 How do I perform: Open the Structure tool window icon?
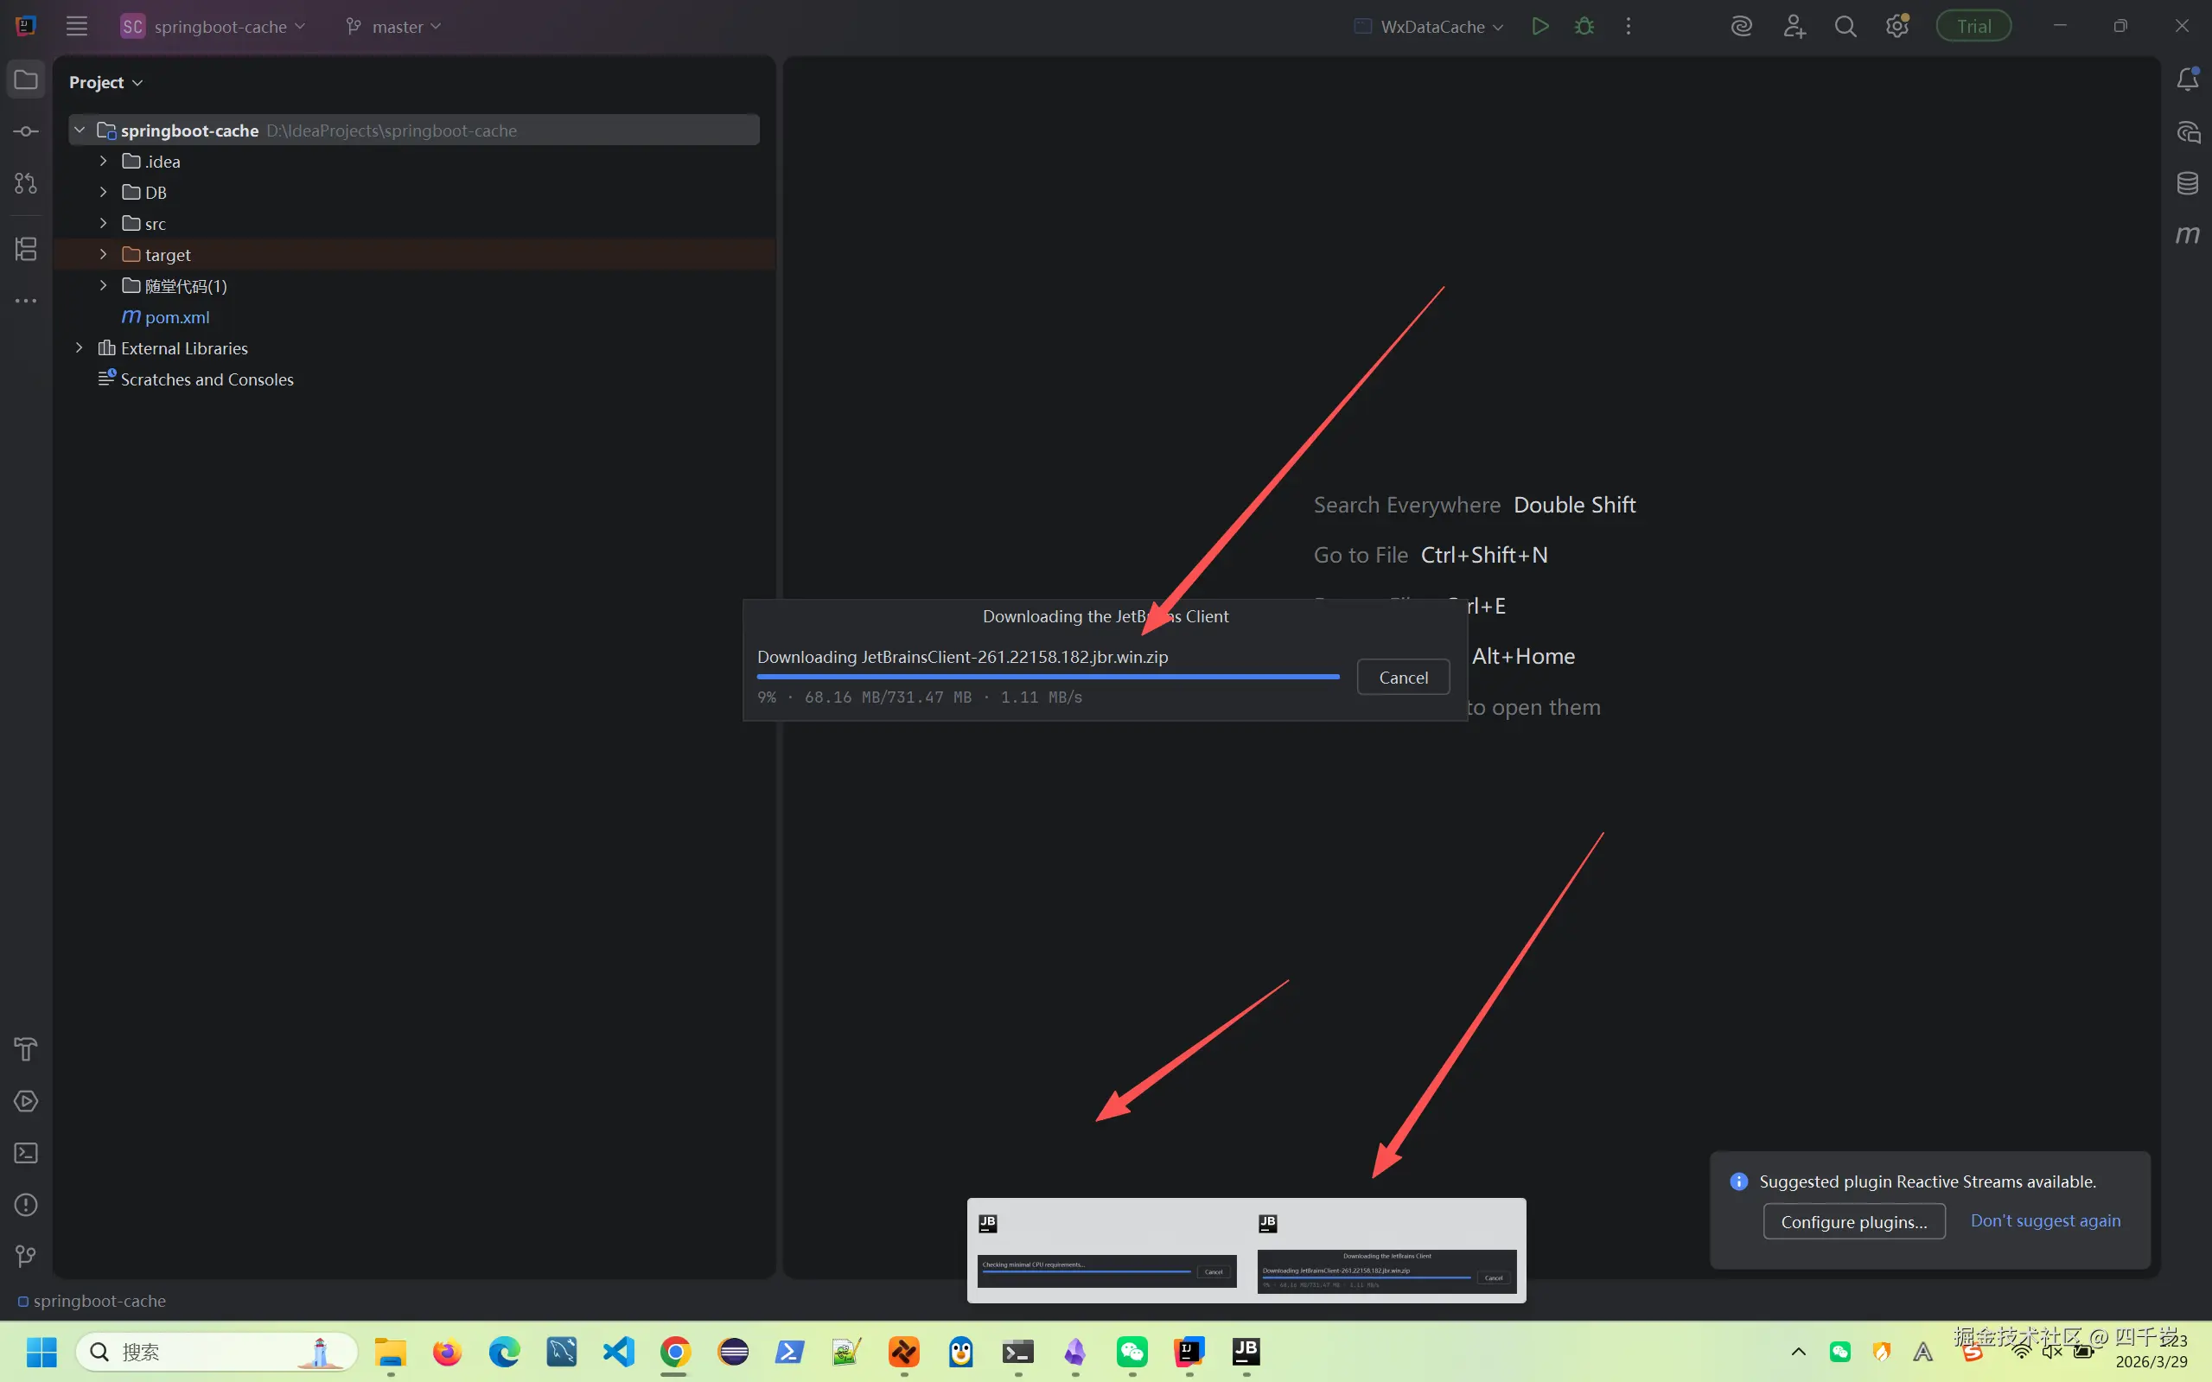[26, 249]
